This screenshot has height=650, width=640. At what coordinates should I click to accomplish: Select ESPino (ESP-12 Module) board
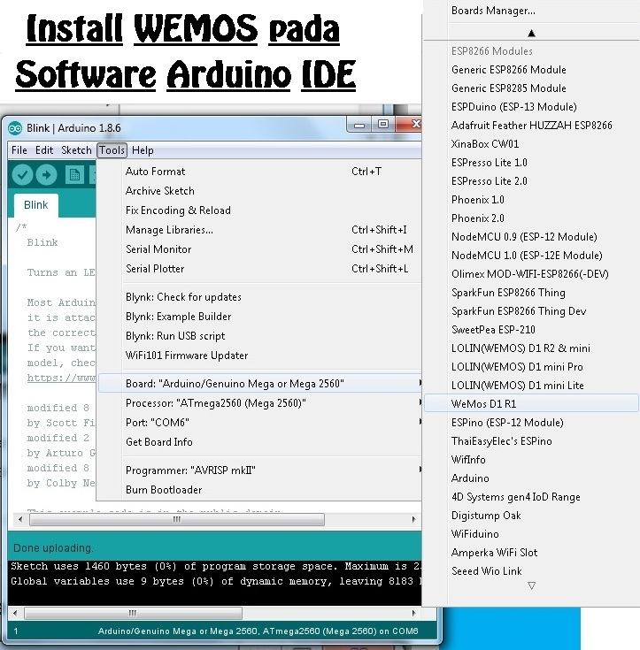click(531, 423)
